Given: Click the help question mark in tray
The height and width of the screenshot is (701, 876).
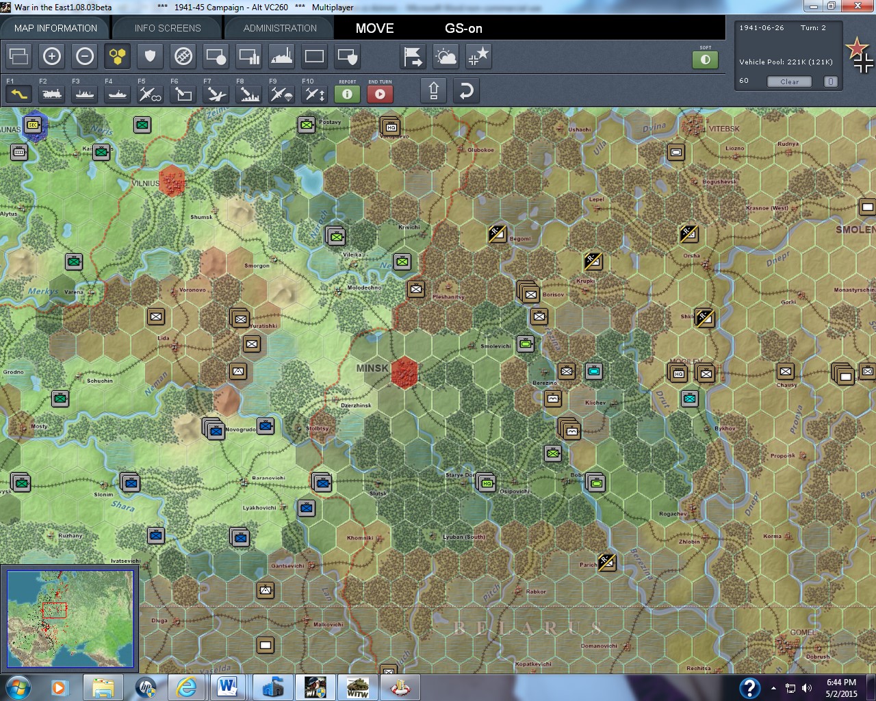Looking at the screenshot, I should pyautogui.click(x=749, y=687).
